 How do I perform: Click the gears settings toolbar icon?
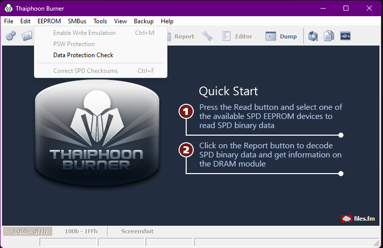(11, 36)
